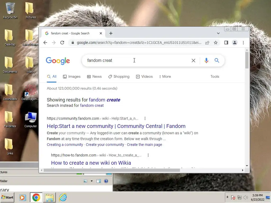Click the Chrome taskbar button
This screenshot has width=271, height=203.
36,197
